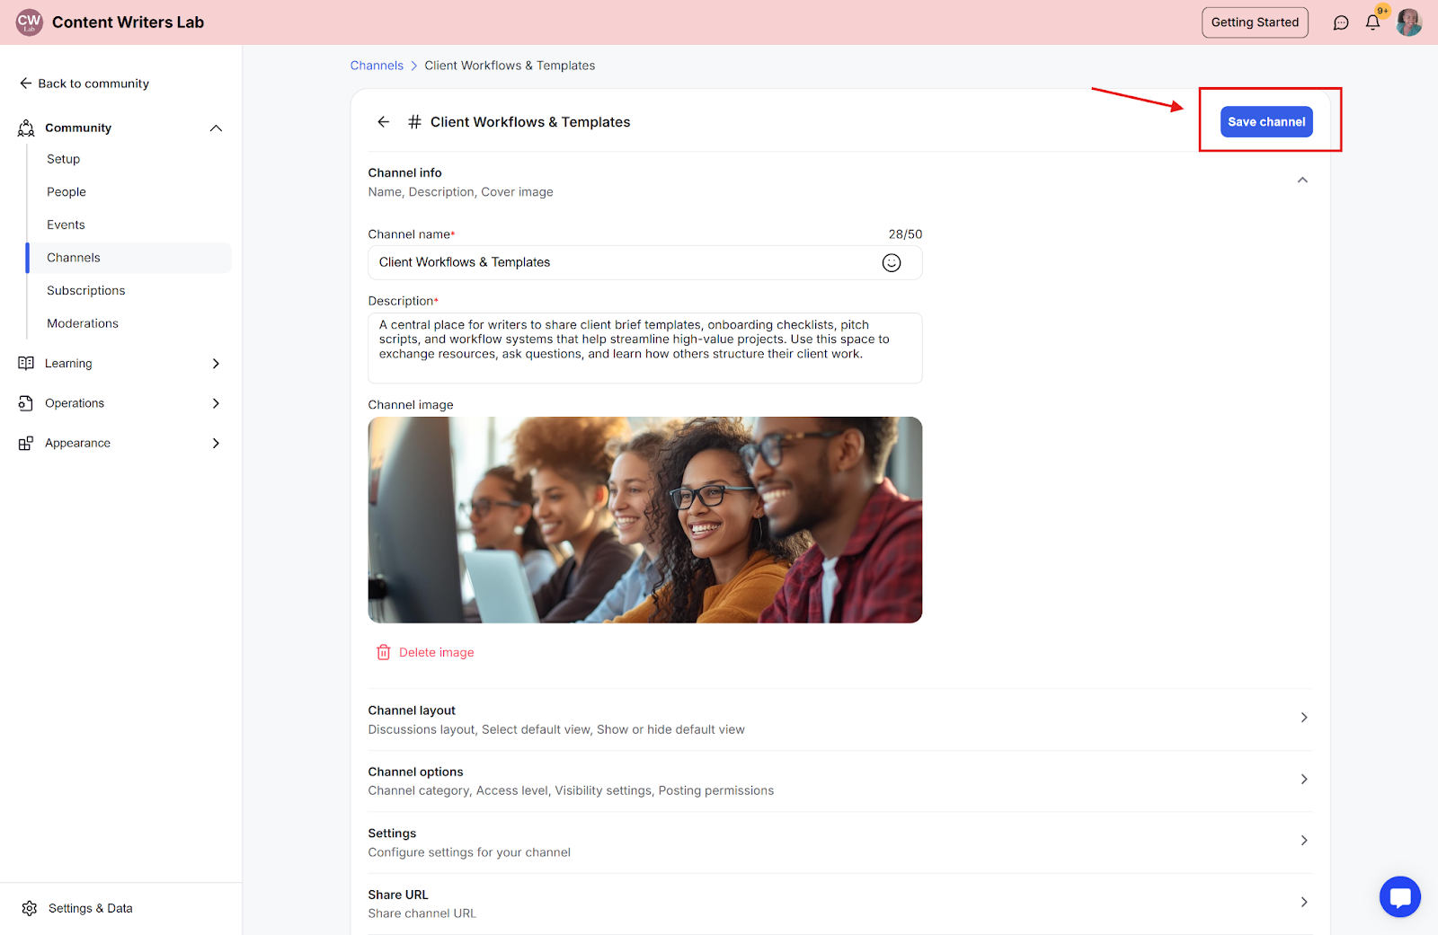Click the channel cover image
1438x935 pixels.
pyautogui.click(x=644, y=520)
